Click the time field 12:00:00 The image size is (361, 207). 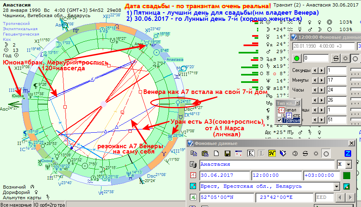277,176
